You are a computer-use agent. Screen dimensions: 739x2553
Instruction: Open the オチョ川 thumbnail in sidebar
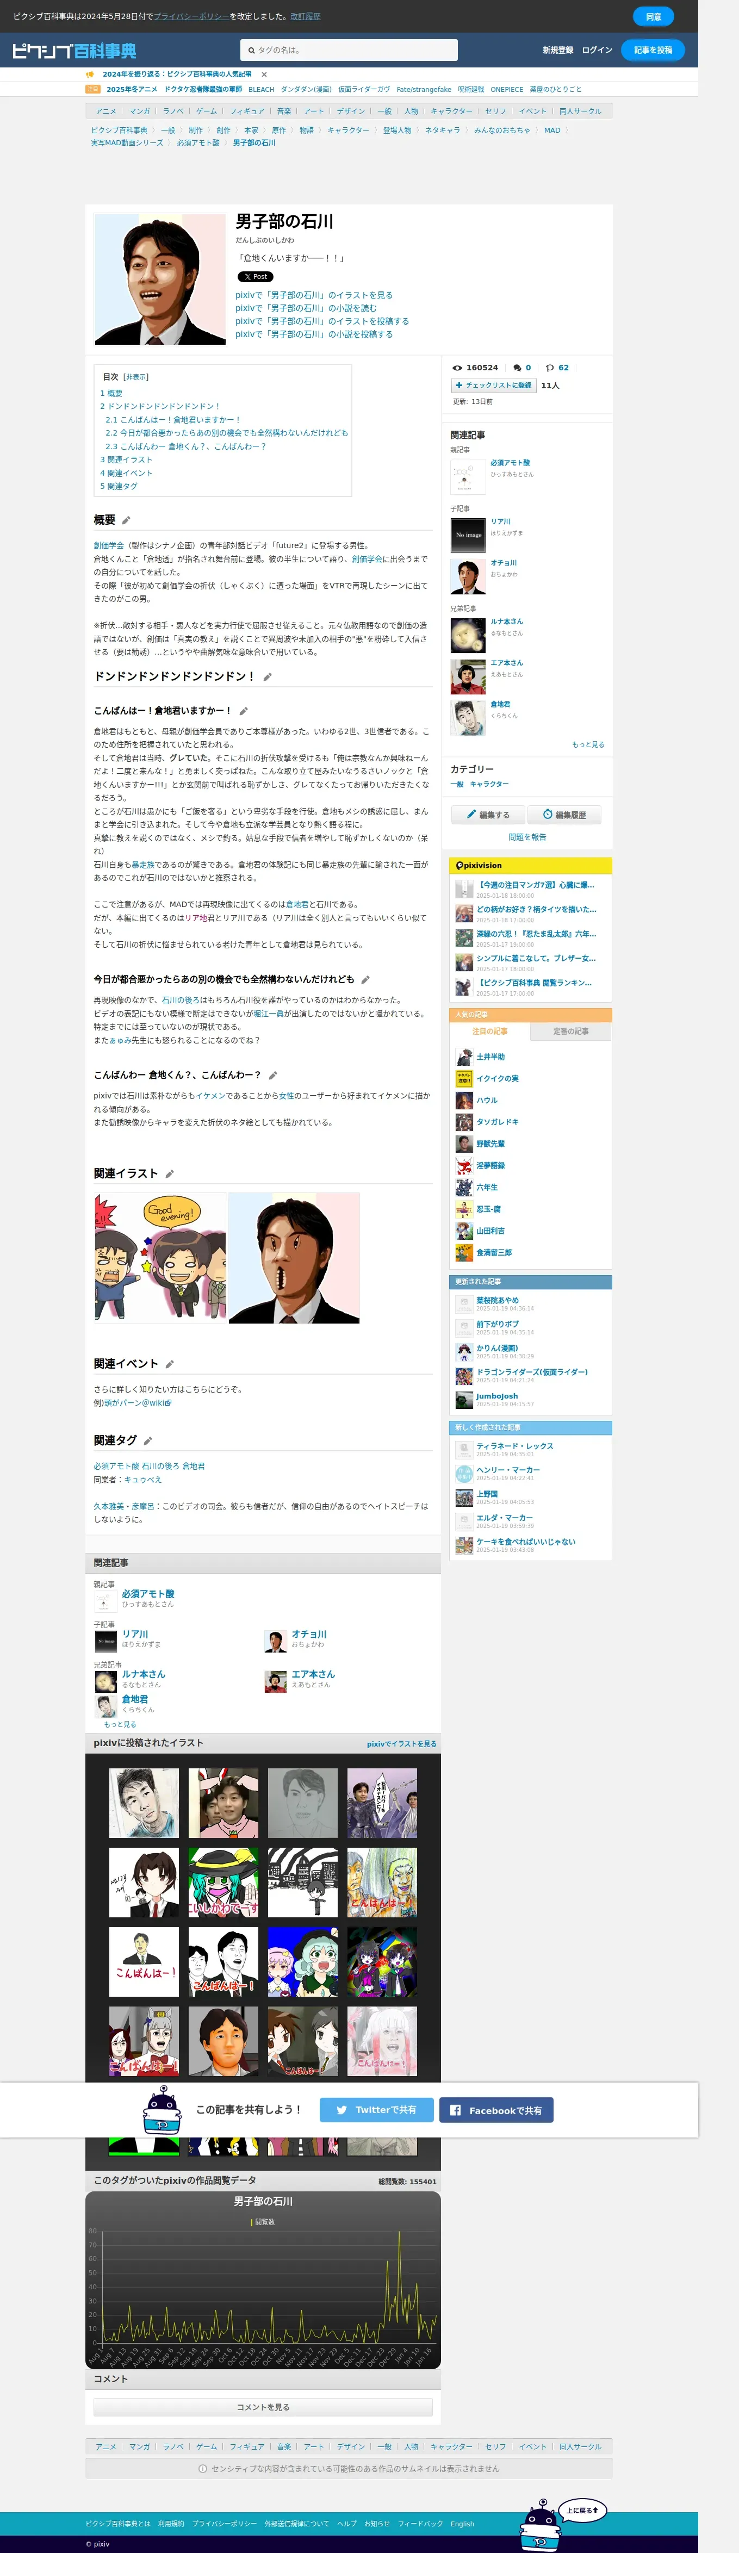click(468, 577)
